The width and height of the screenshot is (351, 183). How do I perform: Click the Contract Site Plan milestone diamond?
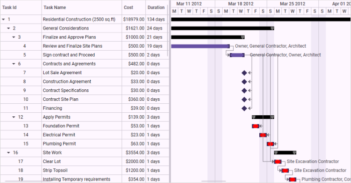(244, 99)
